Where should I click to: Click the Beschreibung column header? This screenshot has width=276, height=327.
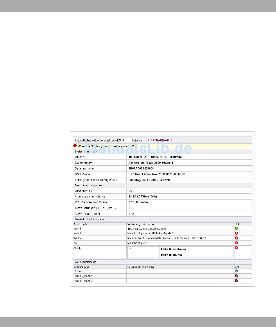pos(81,267)
